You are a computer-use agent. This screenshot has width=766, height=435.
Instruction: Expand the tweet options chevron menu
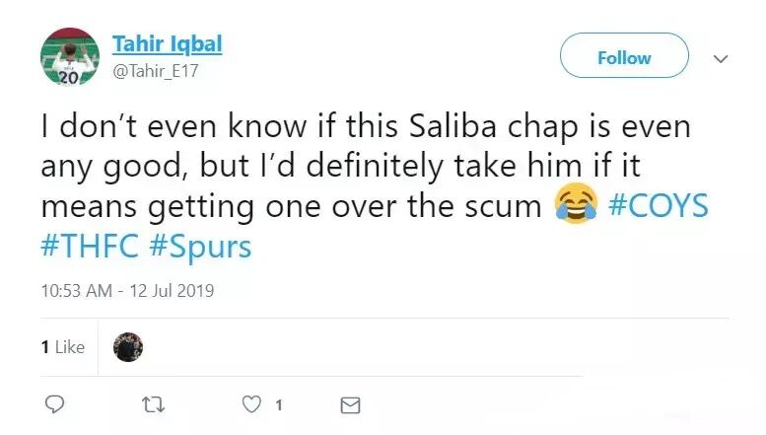(x=721, y=58)
